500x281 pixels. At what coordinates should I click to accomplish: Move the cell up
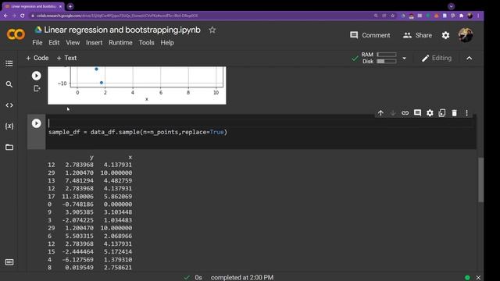(x=380, y=112)
